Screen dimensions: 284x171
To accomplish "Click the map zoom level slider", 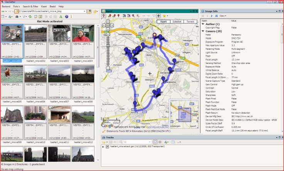I will [x=107, y=46].
